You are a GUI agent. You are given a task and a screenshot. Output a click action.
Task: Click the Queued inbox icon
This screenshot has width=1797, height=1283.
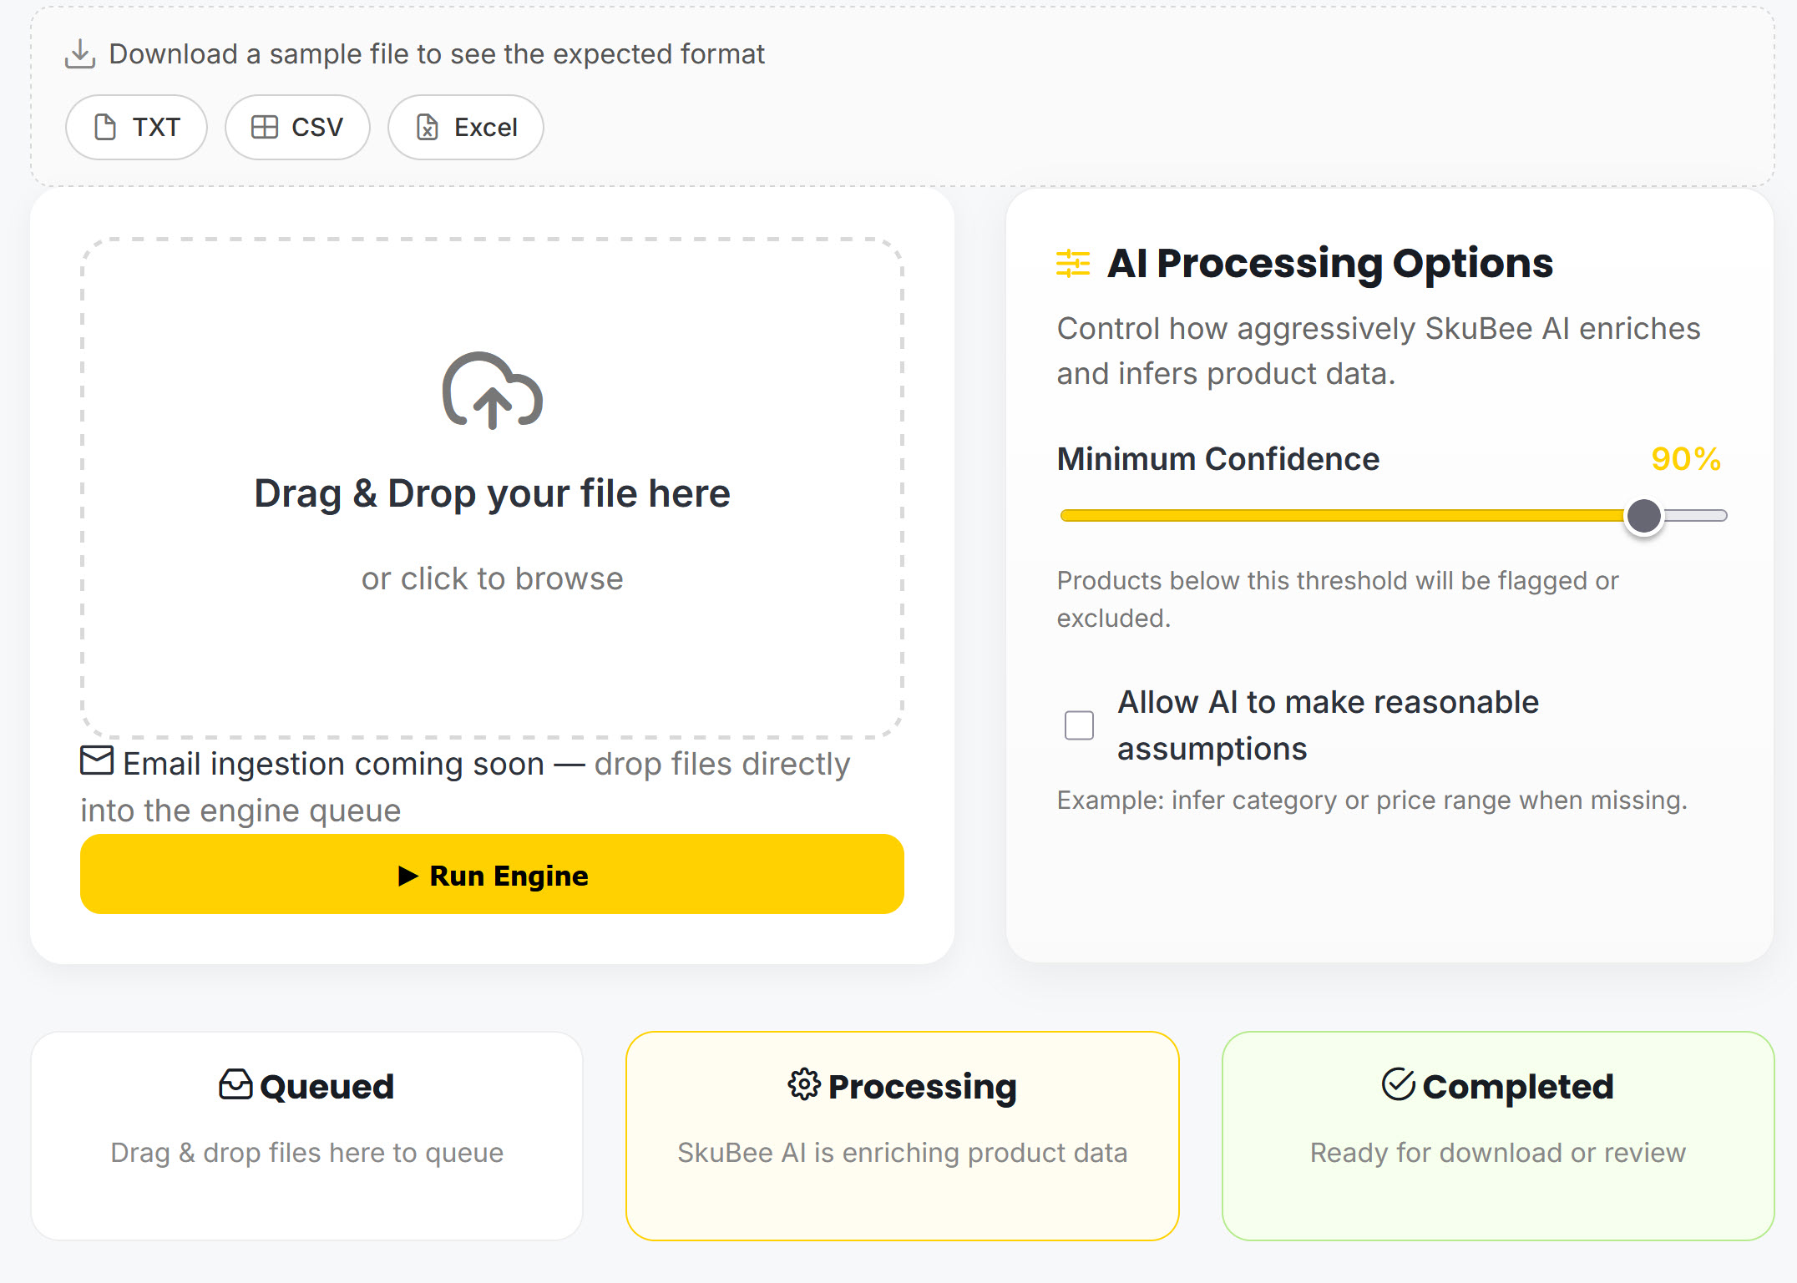pyautogui.click(x=235, y=1085)
